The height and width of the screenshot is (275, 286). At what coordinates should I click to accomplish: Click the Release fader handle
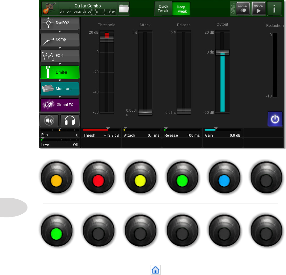(184, 111)
